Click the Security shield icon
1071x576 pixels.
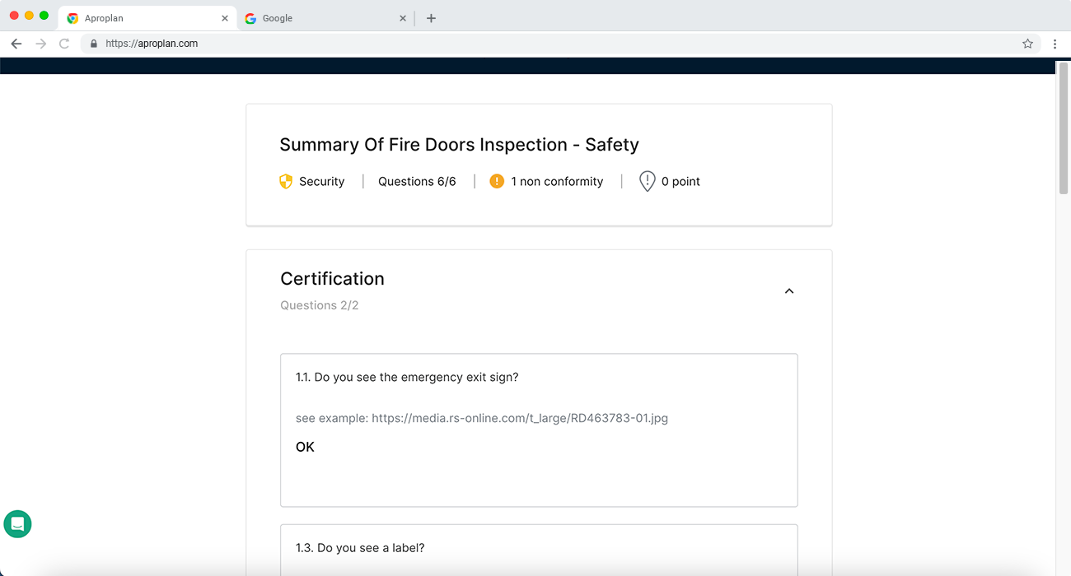[x=286, y=181]
